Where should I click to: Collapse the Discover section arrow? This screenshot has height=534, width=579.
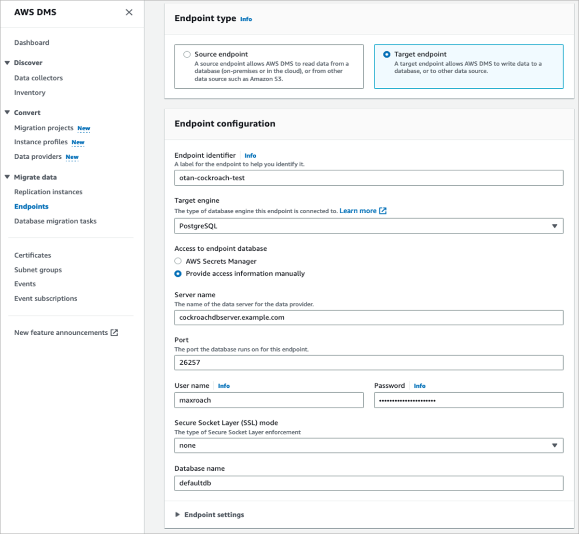[7, 63]
